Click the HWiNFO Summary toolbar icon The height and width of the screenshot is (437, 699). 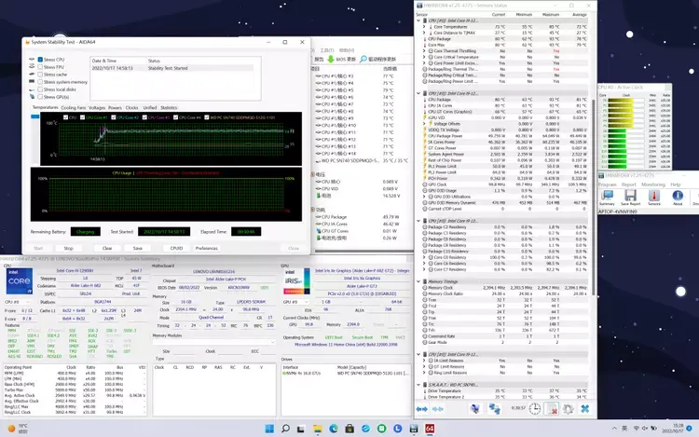click(607, 195)
